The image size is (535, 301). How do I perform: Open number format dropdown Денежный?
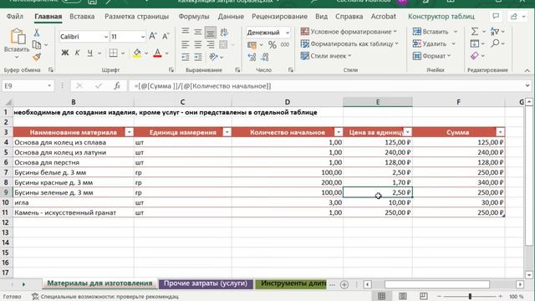click(x=288, y=33)
